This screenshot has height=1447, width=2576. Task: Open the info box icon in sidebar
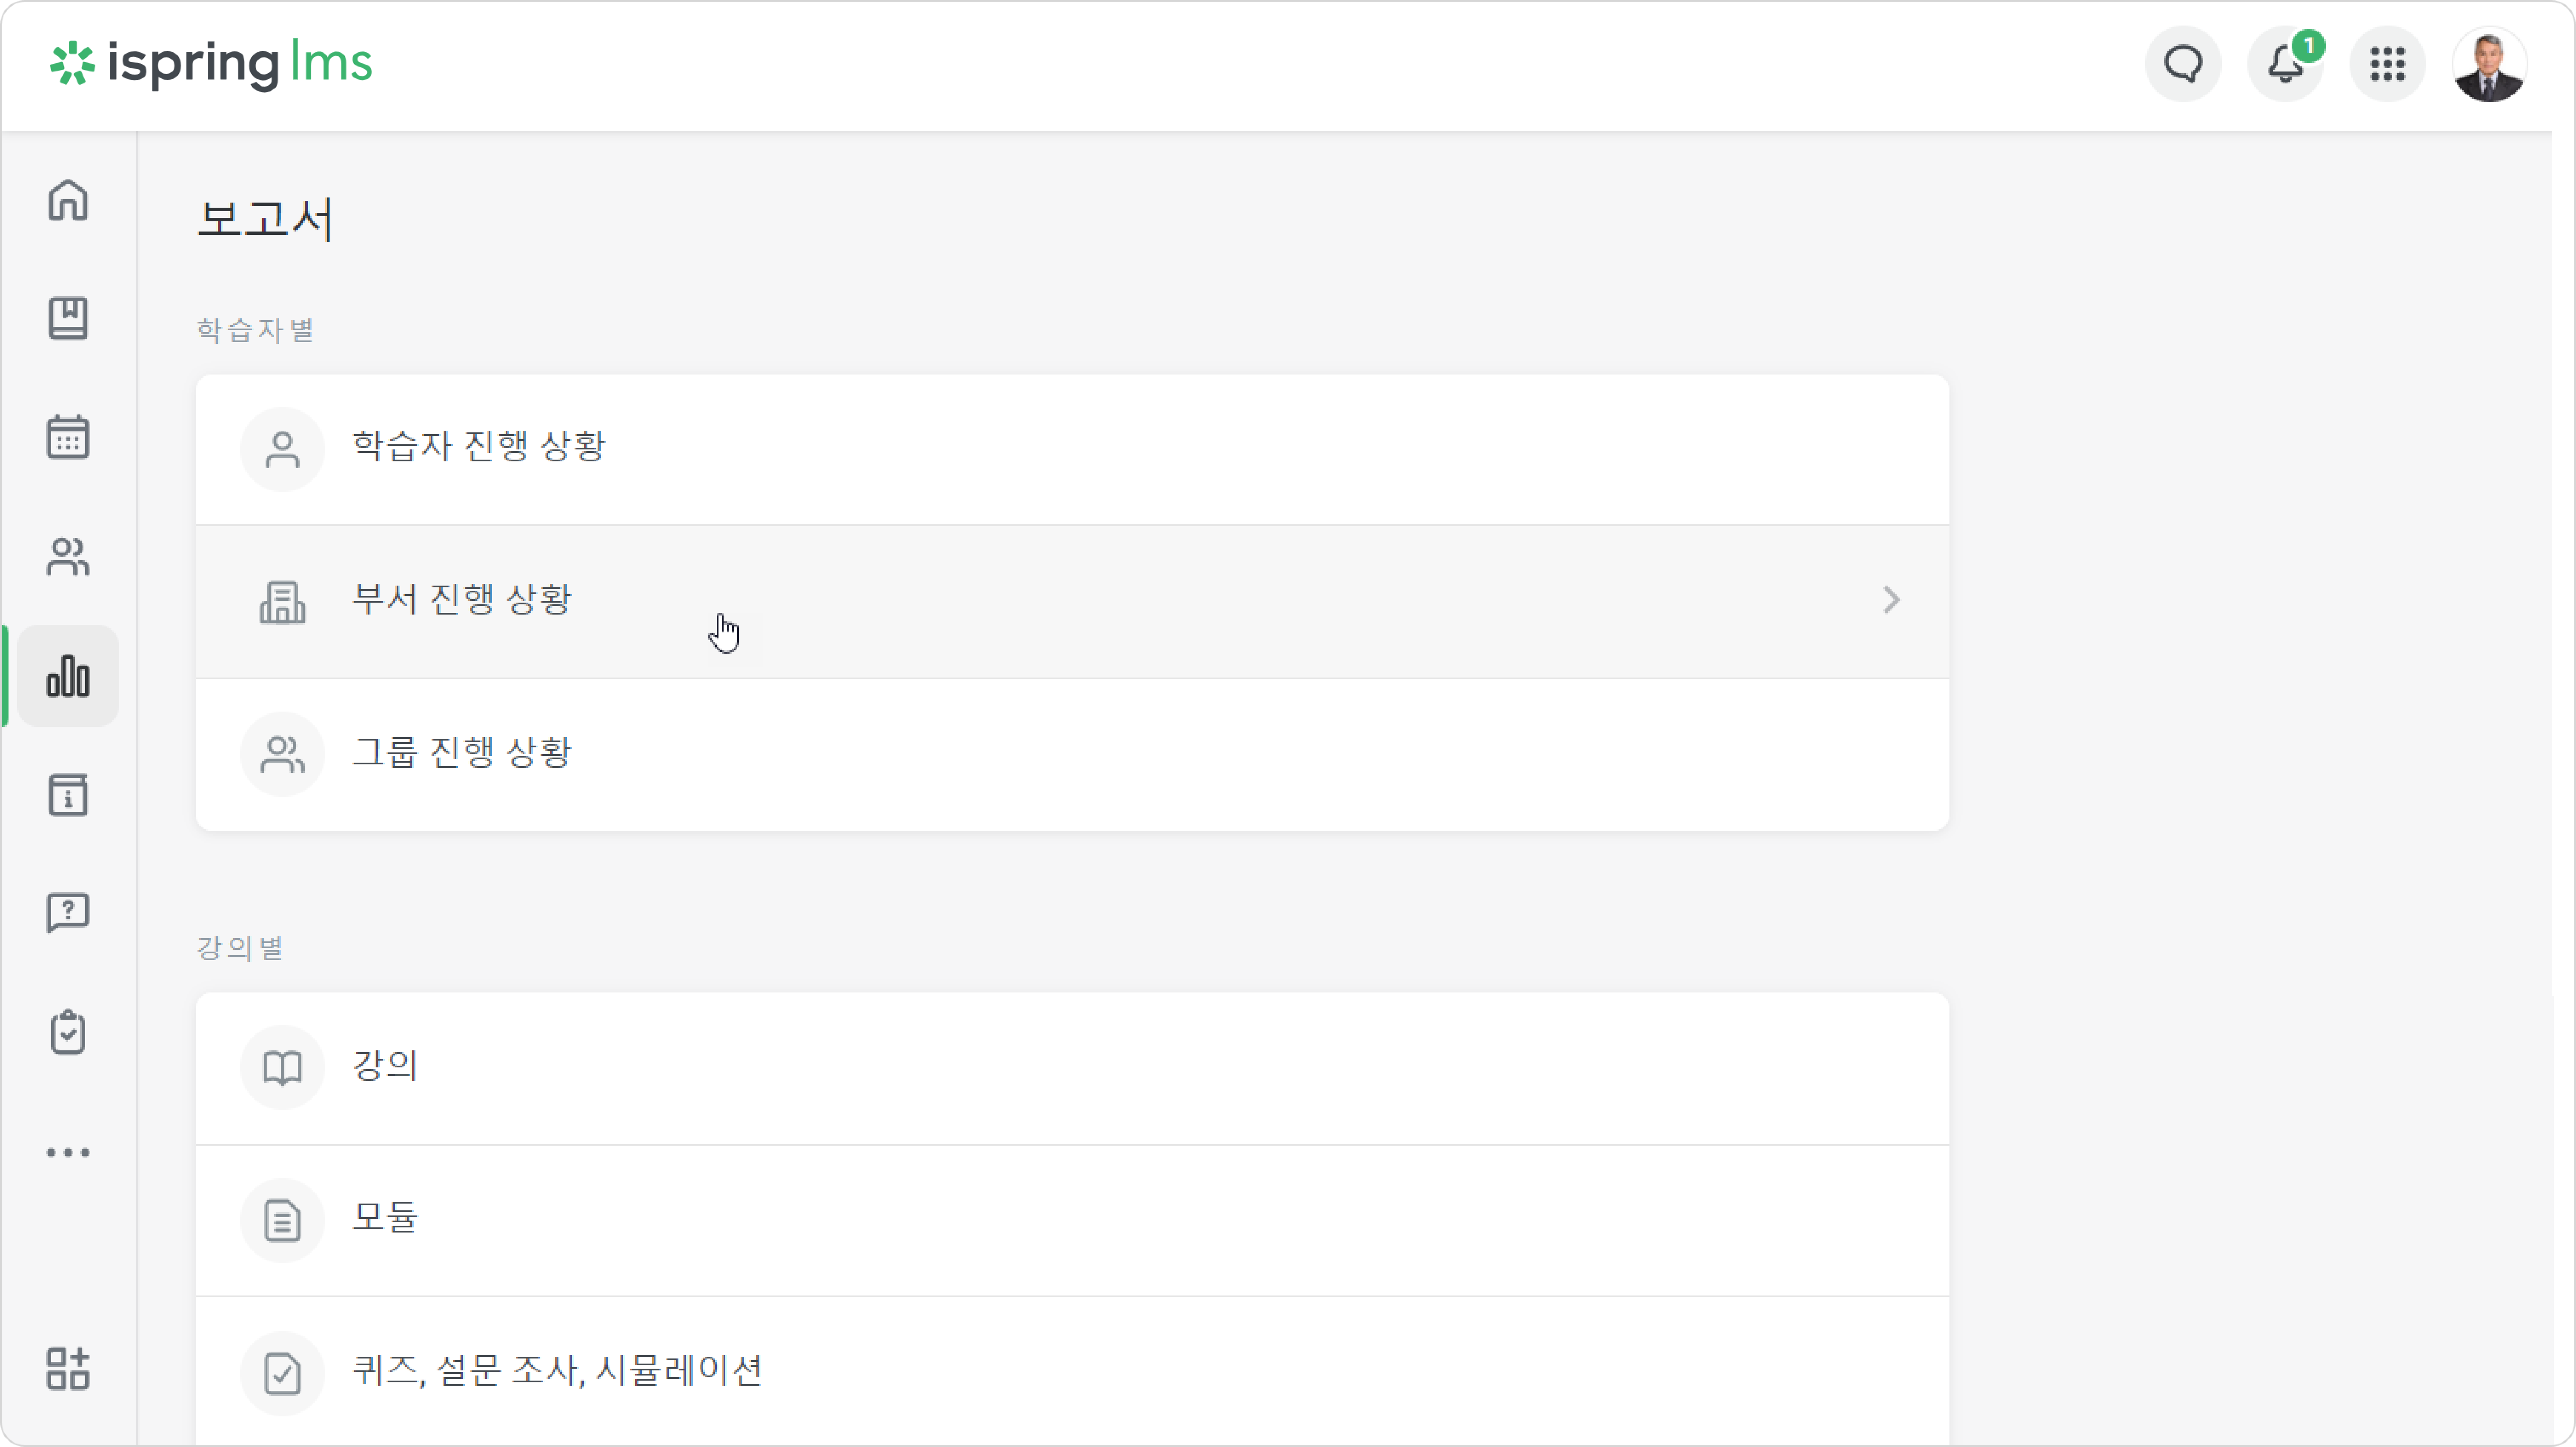[68, 795]
